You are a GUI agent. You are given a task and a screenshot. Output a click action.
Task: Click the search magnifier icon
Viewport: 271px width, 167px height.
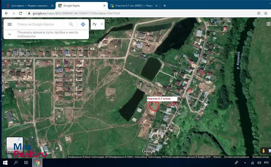point(71,24)
